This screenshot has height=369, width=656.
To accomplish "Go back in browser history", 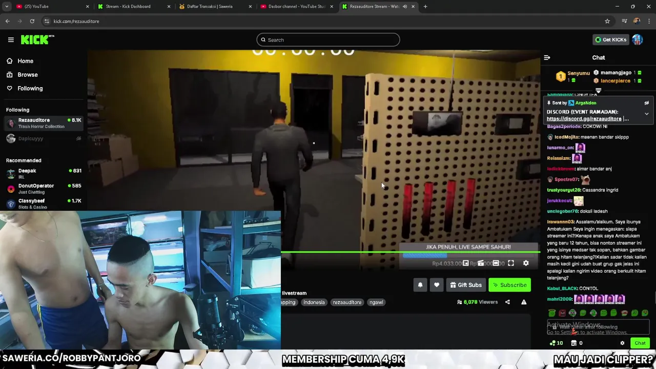I will [x=7, y=21].
